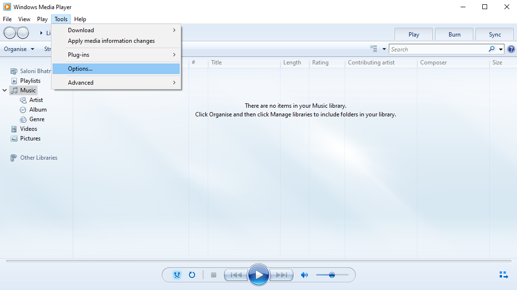The width and height of the screenshot is (517, 290).
Task: Open the Pictures library
Action: pyautogui.click(x=30, y=139)
